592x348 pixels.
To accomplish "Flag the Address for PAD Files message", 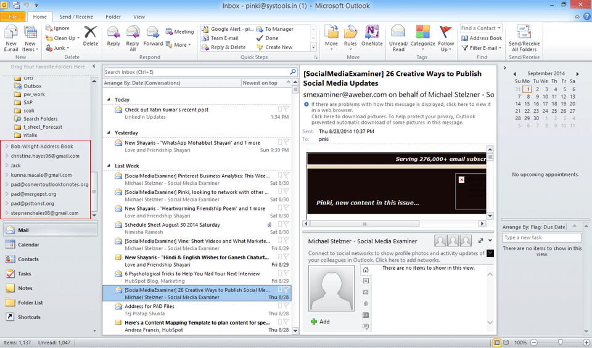I will (287, 306).
